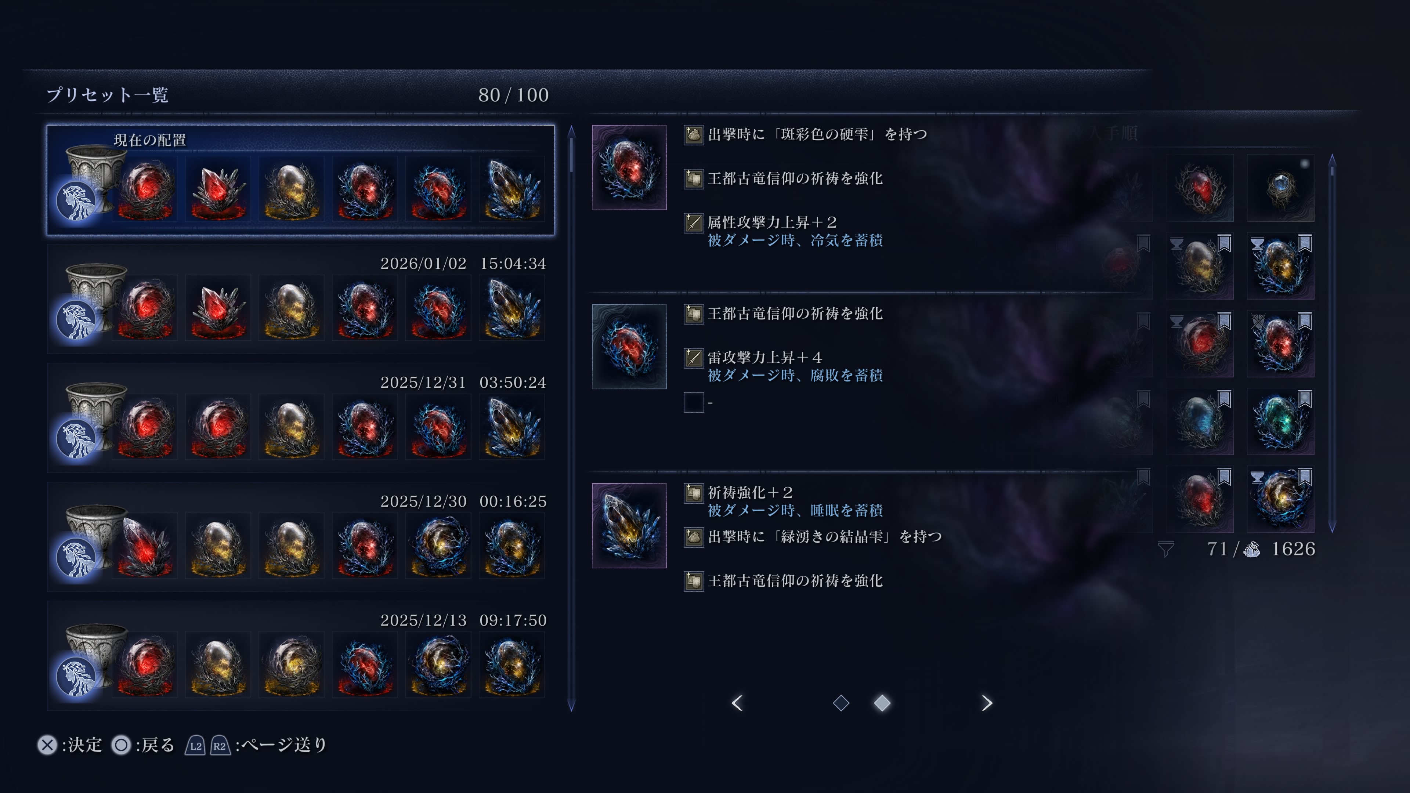This screenshot has height=793, width=1410.
Task: Click the 属性攻撃力上昇+2 relic detail thumbnail
Action: point(629,167)
